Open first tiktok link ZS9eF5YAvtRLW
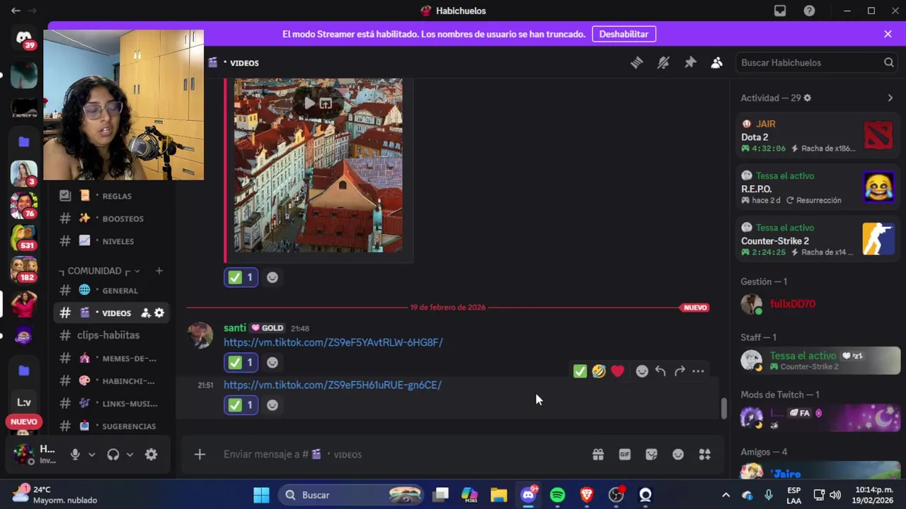 pos(333,342)
